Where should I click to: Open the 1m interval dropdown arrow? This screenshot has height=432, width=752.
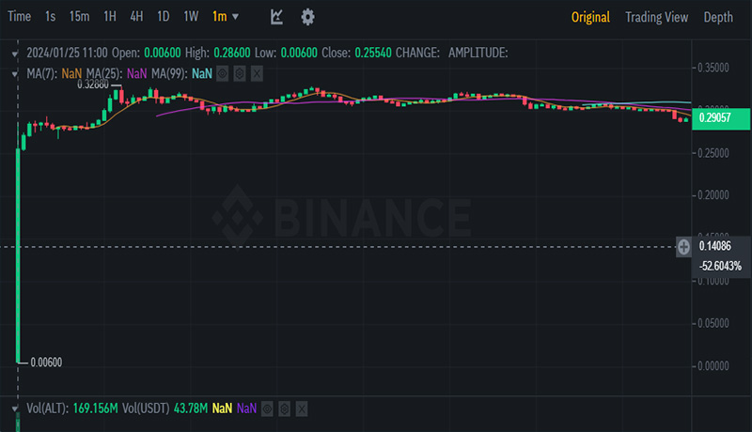pyautogui.click(x=236, y=17)
